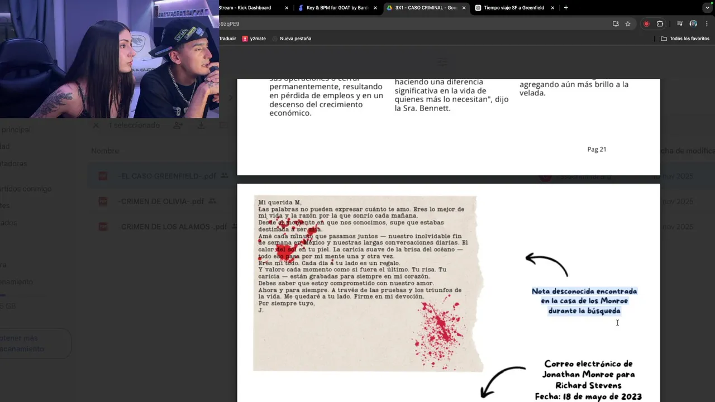This screenshot has width=715, height=402.
Task: Click 'Debes saber que estoy comprometido' line
Action: [346, 283]
